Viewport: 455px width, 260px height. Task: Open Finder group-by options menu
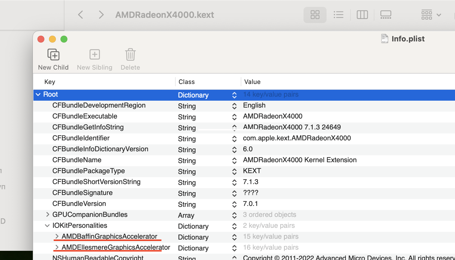431,15
